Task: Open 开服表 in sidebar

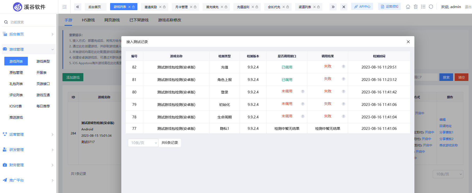Action: (x=42, y=73)
